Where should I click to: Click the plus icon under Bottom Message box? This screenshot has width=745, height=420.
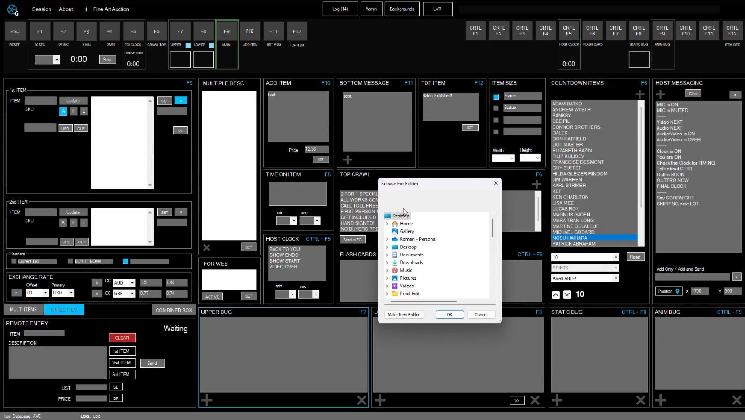(x=348, y=160)
